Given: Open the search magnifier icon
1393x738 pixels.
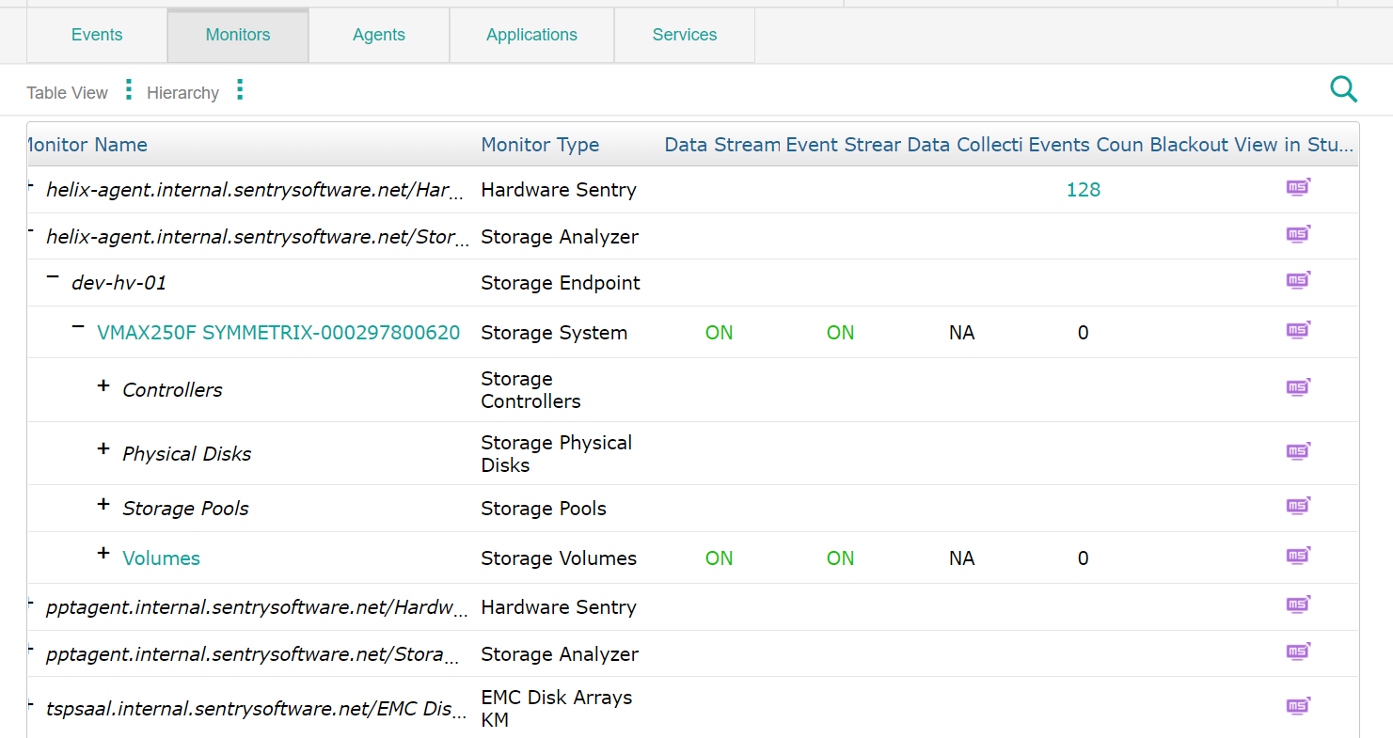Looking at the screenshot, I should [1344, 88].
